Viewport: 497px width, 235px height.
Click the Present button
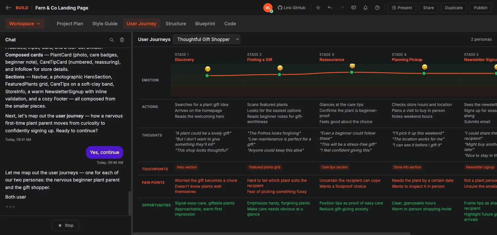pyautogui.click(x=402, y=8)
